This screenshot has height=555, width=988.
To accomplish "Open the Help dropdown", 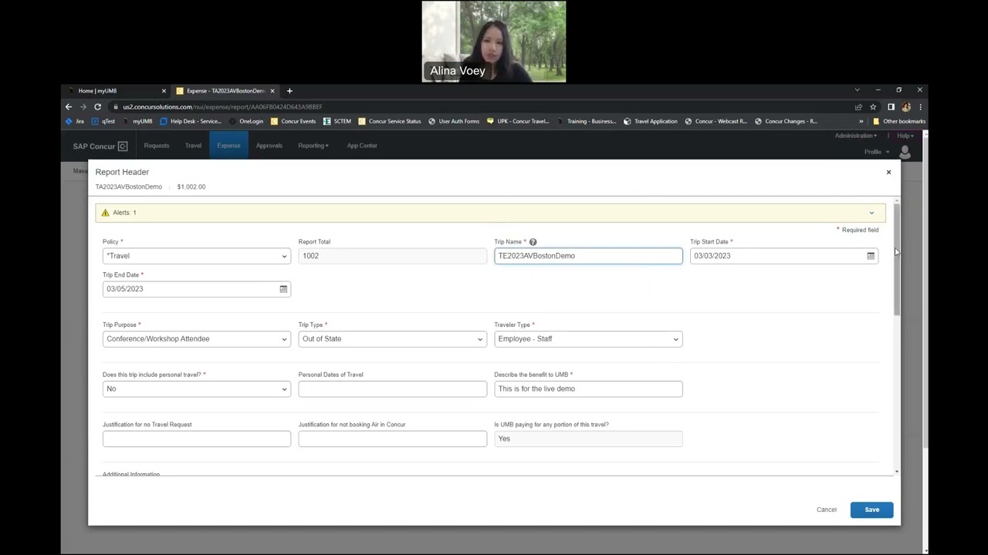I will [905, 136].
